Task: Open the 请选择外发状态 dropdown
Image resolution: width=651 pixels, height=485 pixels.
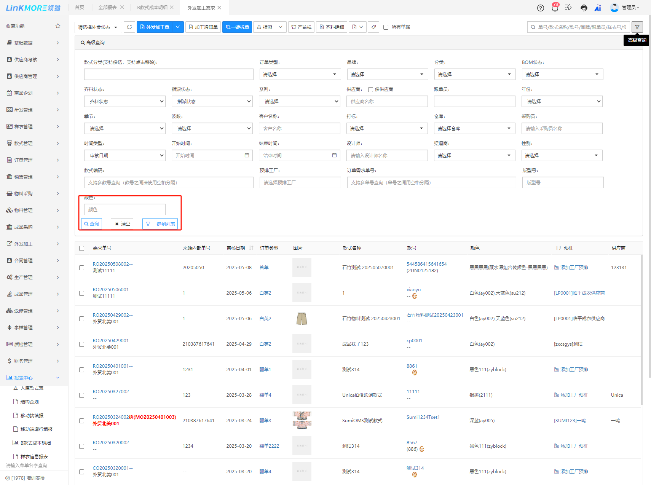Action: (98, 27)
